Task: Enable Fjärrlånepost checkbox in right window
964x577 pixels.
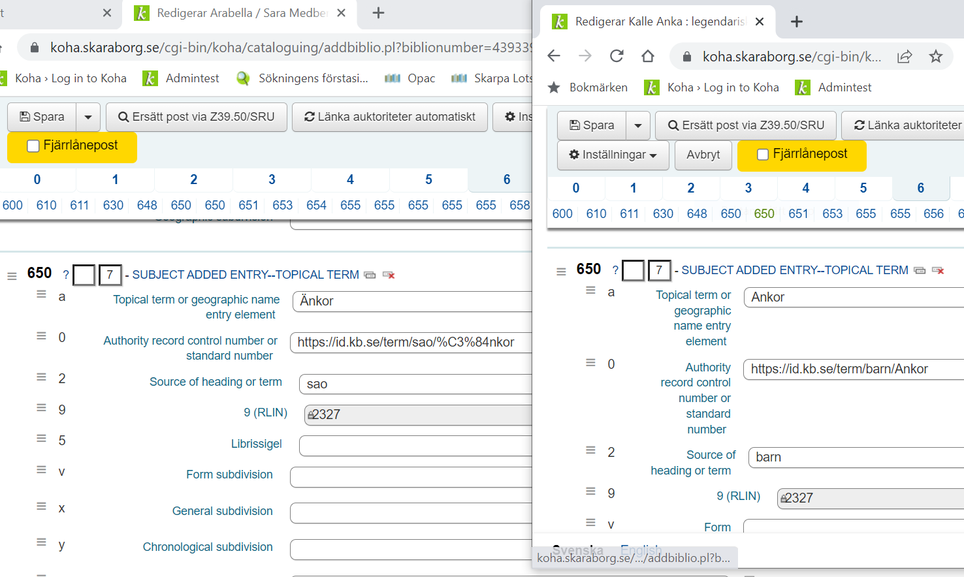Action: [x=762, y=155]
